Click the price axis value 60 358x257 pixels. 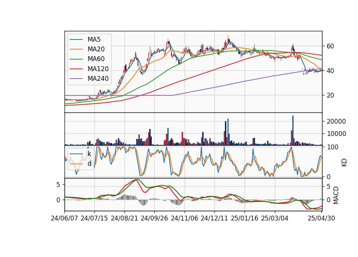[330, 46]
